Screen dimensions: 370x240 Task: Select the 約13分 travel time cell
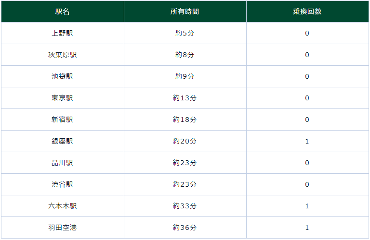(x=185, y=98)
